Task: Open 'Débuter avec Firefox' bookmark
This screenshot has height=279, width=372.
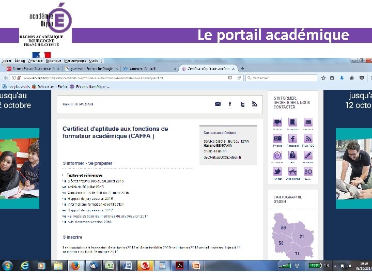Action: pyautogui.click(x=50, y=87)
